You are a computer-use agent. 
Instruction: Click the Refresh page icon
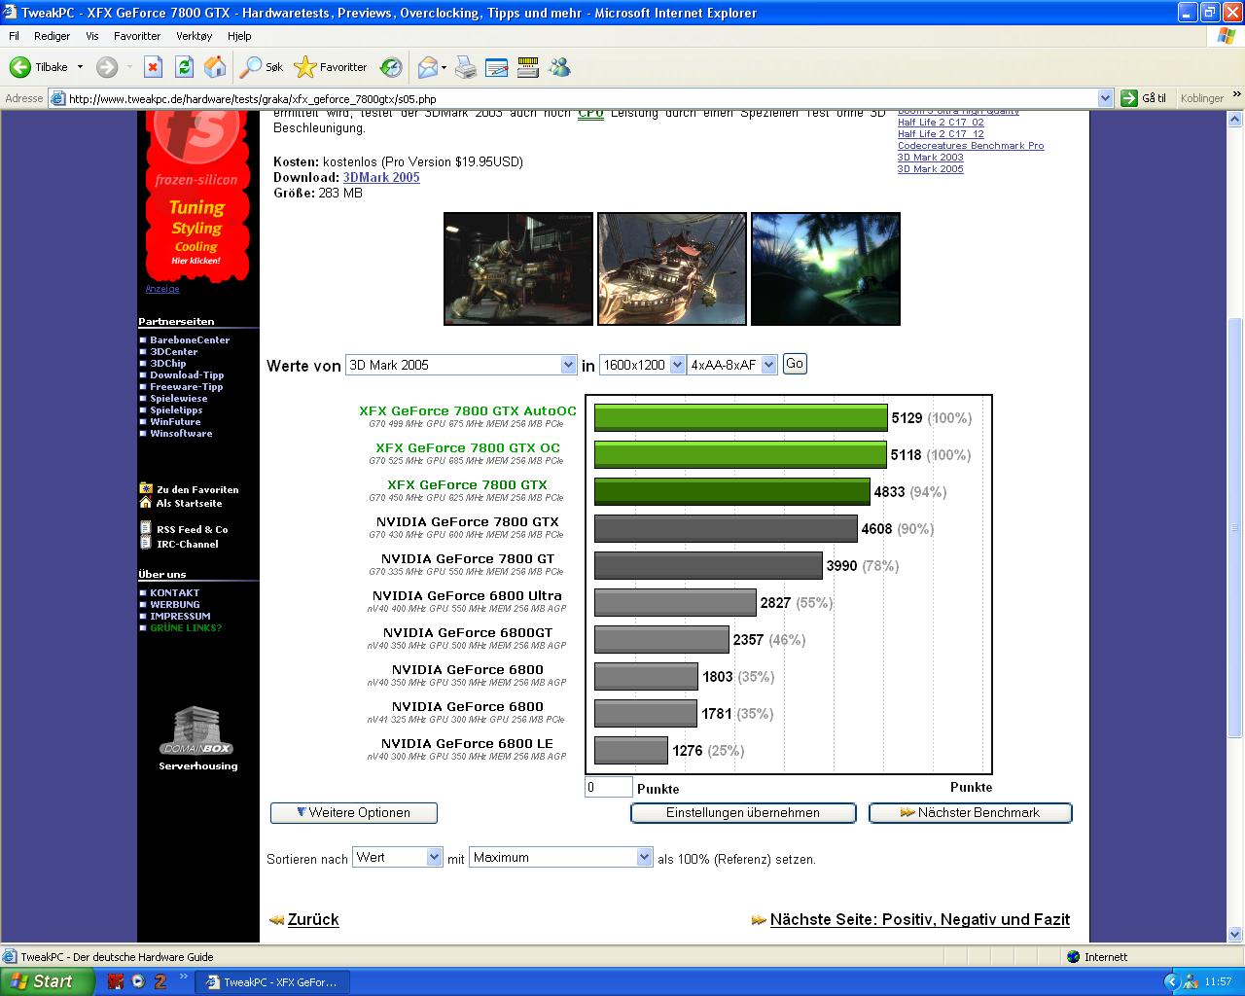click(x=184, y=67)
